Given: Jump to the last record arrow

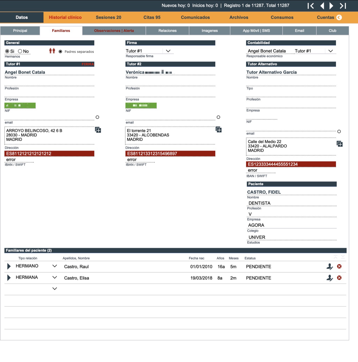Looking at the screenshot, I should pyautogui.click(x=343, y=6).
